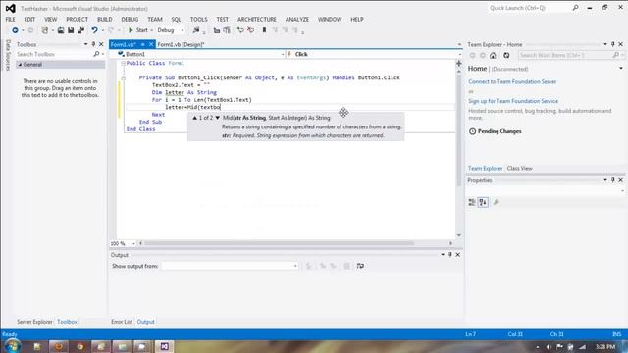
Task: Click the Quick Launch search box
Action: 529,8
